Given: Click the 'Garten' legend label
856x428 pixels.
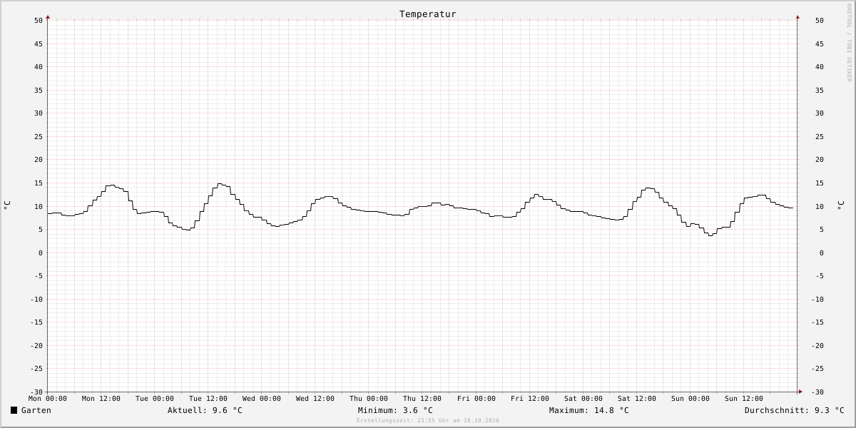Looking at the screenshot, I should [36, 410].
